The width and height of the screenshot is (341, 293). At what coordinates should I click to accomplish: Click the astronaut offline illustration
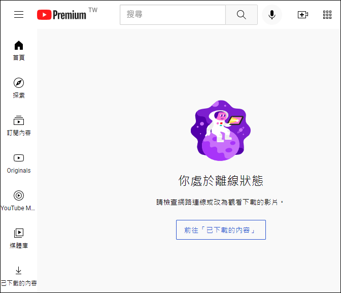click(221, 131)
